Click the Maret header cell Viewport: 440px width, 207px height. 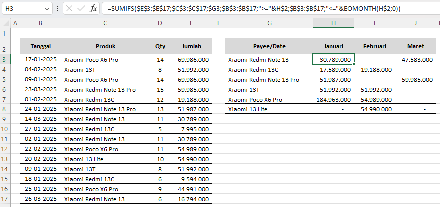[415, 46]
